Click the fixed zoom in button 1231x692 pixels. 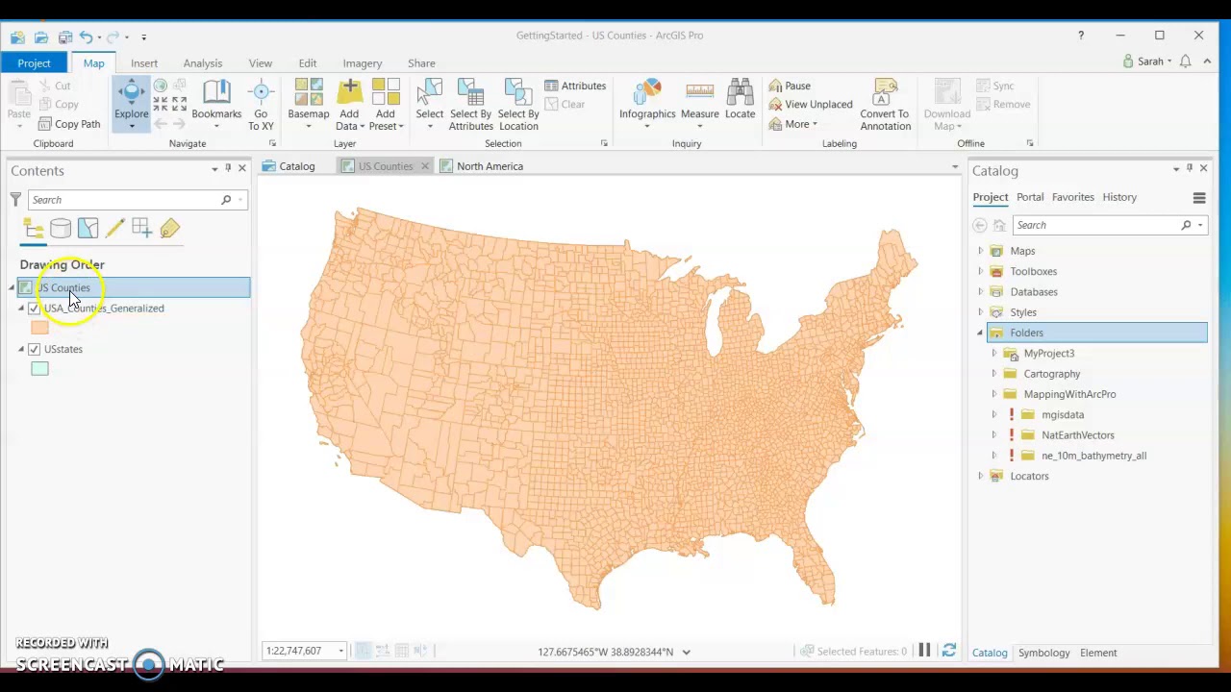click(x=161, y=104)
